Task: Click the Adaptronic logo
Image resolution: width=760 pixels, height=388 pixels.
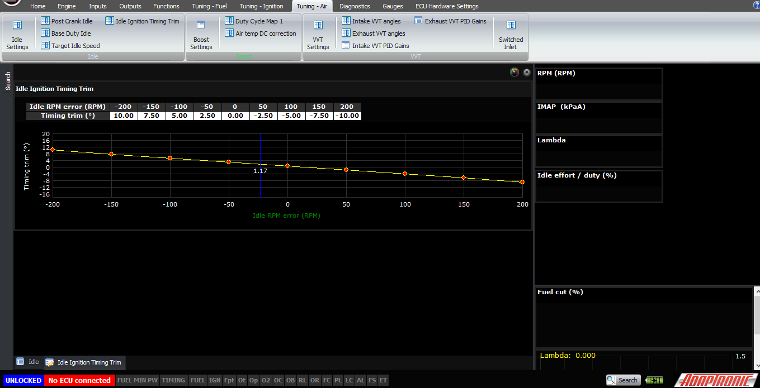Action: [715, 380]
